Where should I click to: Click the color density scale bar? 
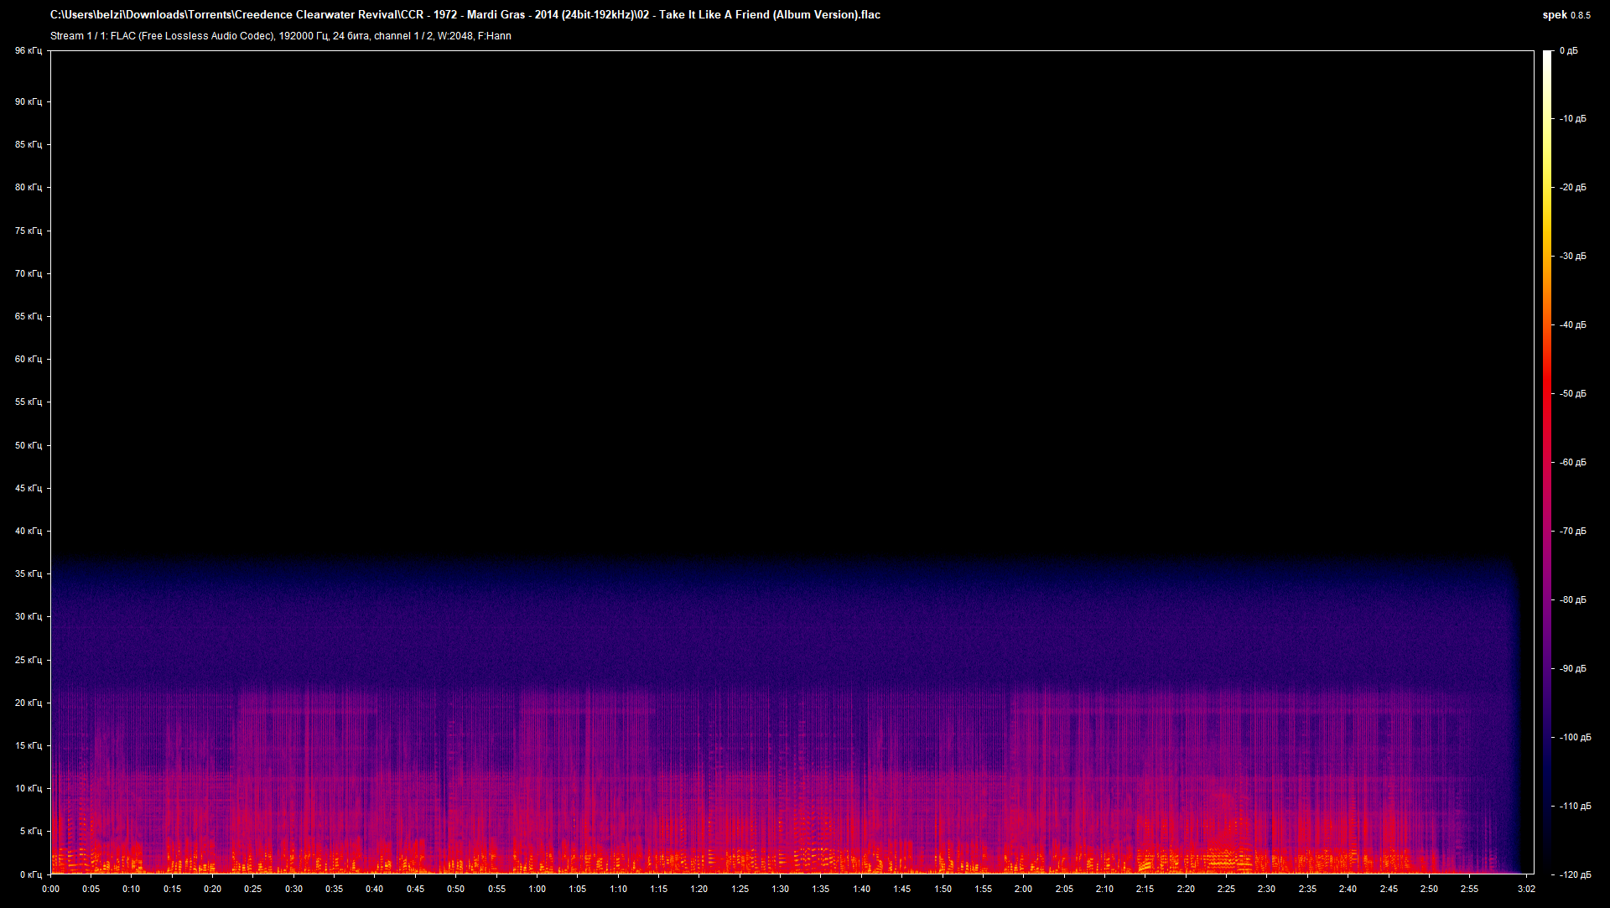1547,461
